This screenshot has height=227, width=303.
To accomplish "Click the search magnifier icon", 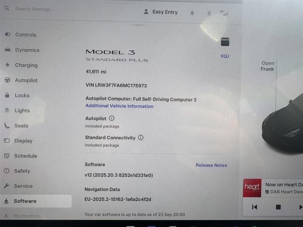I will [6, 8].
